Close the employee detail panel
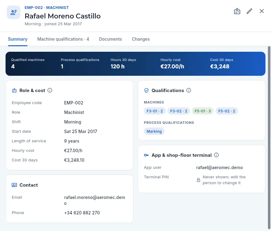Image resolution: width=271 pixels, height=231 pixels. 262,11
